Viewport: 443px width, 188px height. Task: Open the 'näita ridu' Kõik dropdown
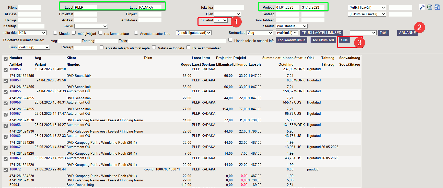coord(32,33)
